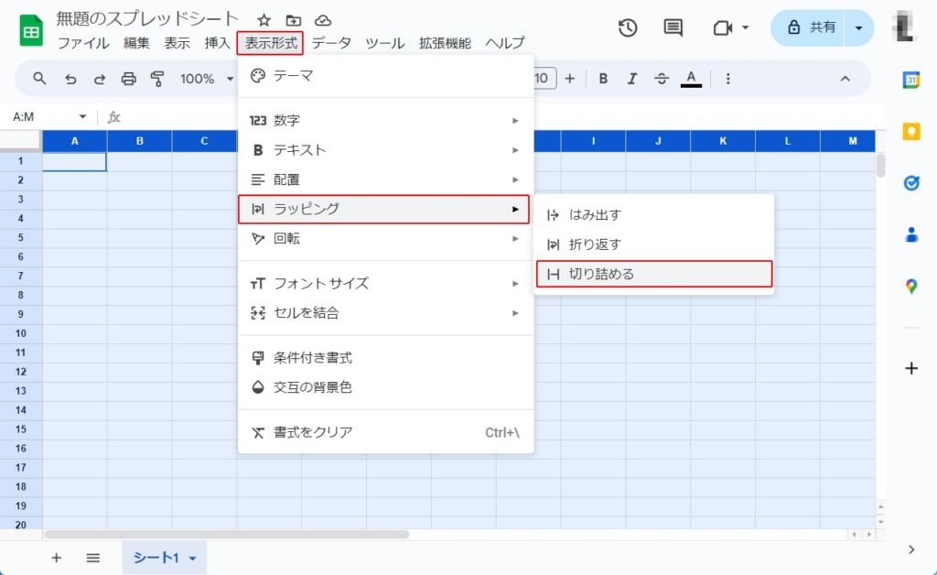This screenshot has width=937, height=575.
Task: Open Google Keep in side panel
Action: click(911, 131)
